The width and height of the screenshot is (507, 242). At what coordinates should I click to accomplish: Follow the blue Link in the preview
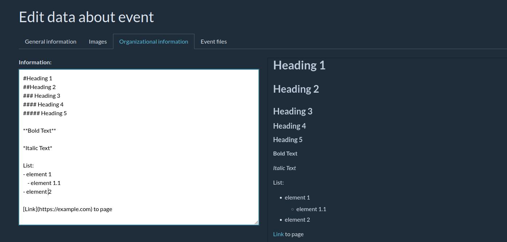pos(278,234)
